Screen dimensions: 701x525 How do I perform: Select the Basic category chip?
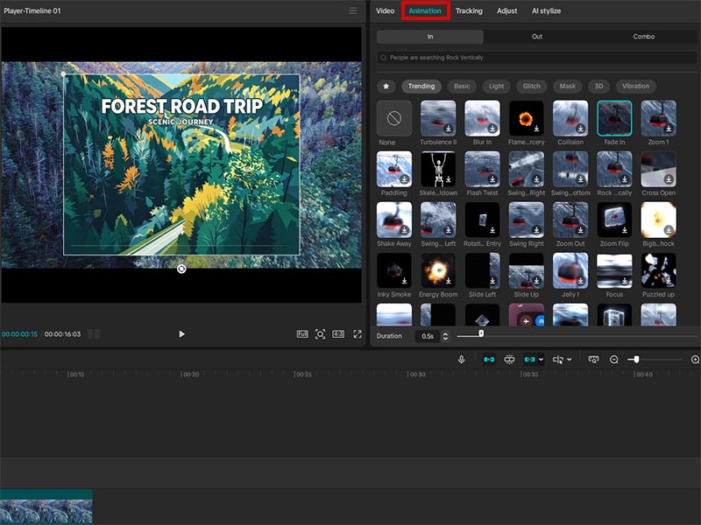pyautogui.click(x=462, y=86)
